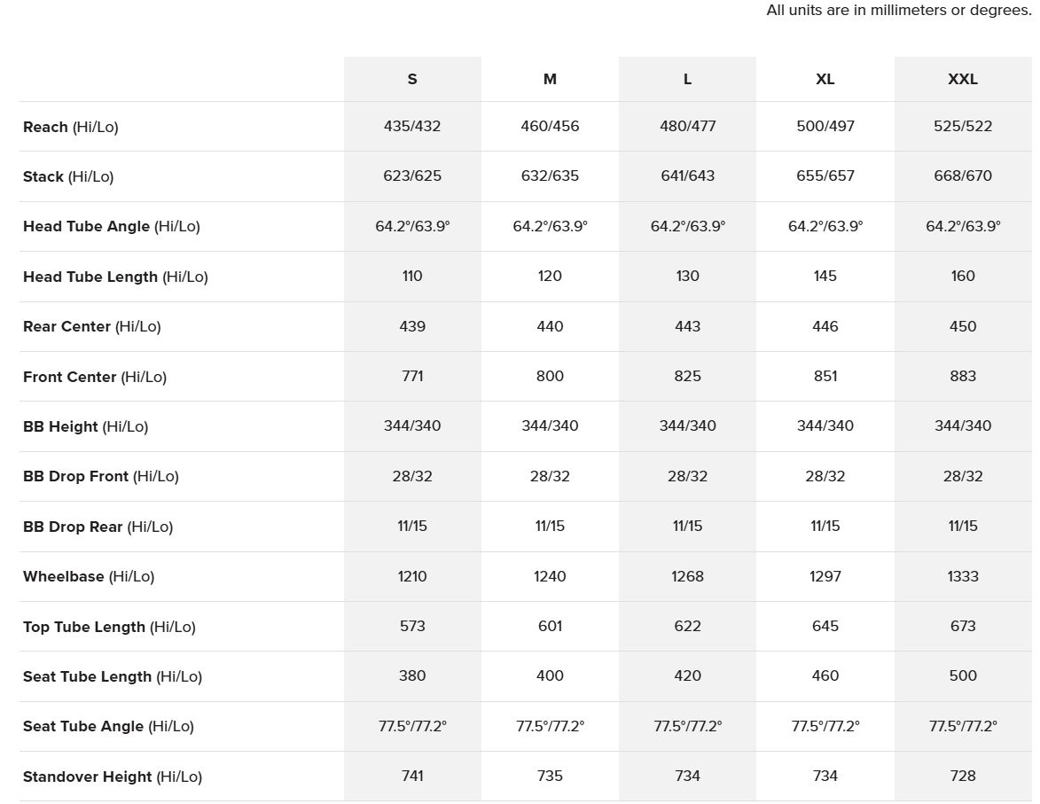Select the BB Drop Front row label
1040x804 pixels.
pyautogui.click(x=101, y=476)
